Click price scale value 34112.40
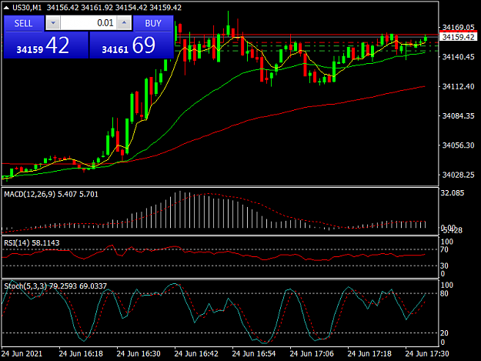This screenshot has width=481, height=361. [x=459, y=86]
